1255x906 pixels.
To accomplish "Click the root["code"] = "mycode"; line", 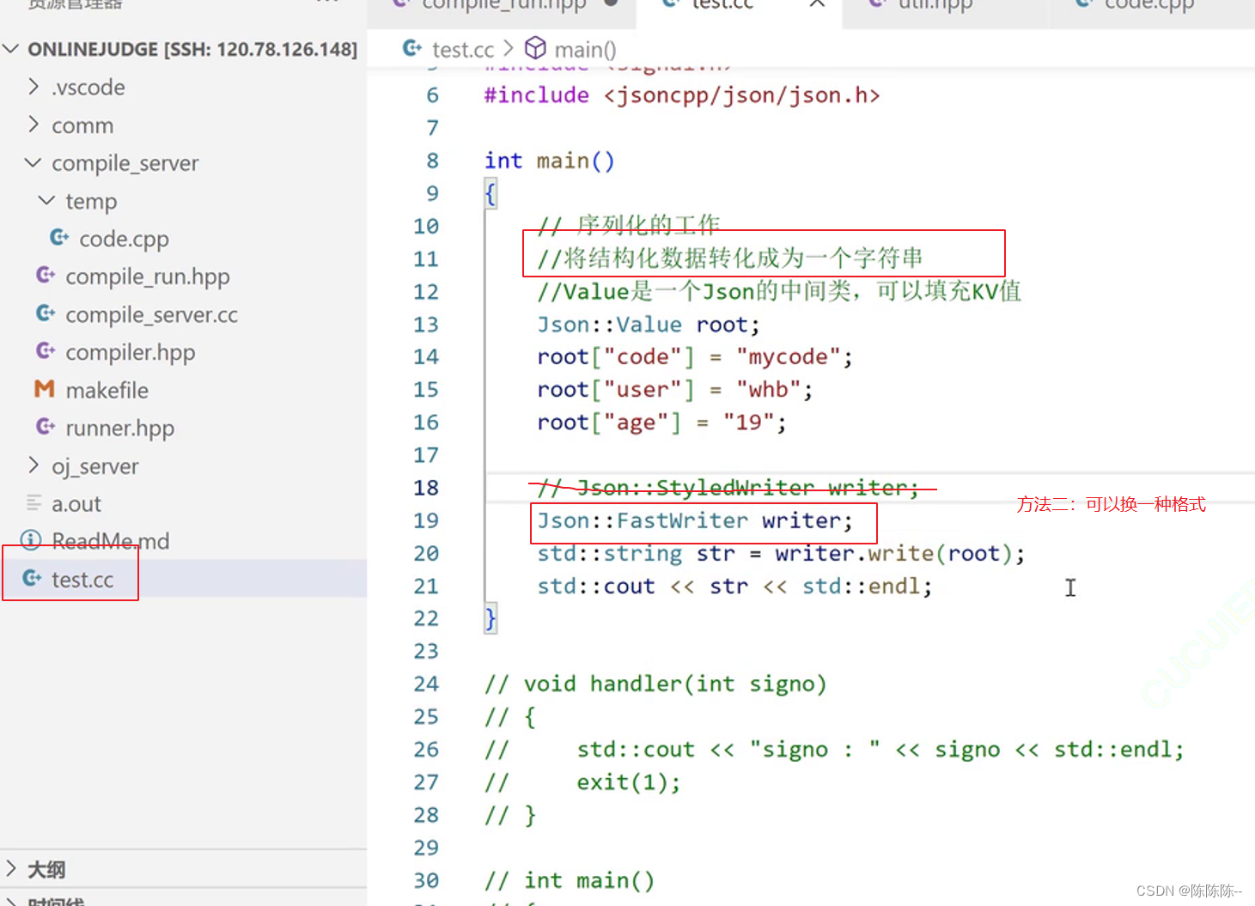I will click(x=695, y=357).
